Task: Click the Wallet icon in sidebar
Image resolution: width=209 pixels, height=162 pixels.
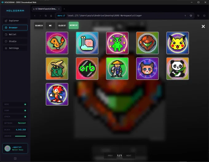Action: click(x=6, y=34)
